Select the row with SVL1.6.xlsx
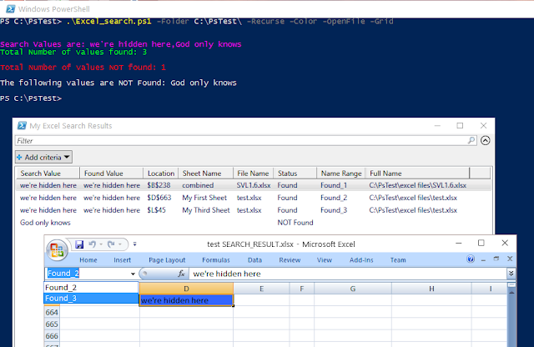Viewport: 534px width, 347px height. [x=254, y=185]
